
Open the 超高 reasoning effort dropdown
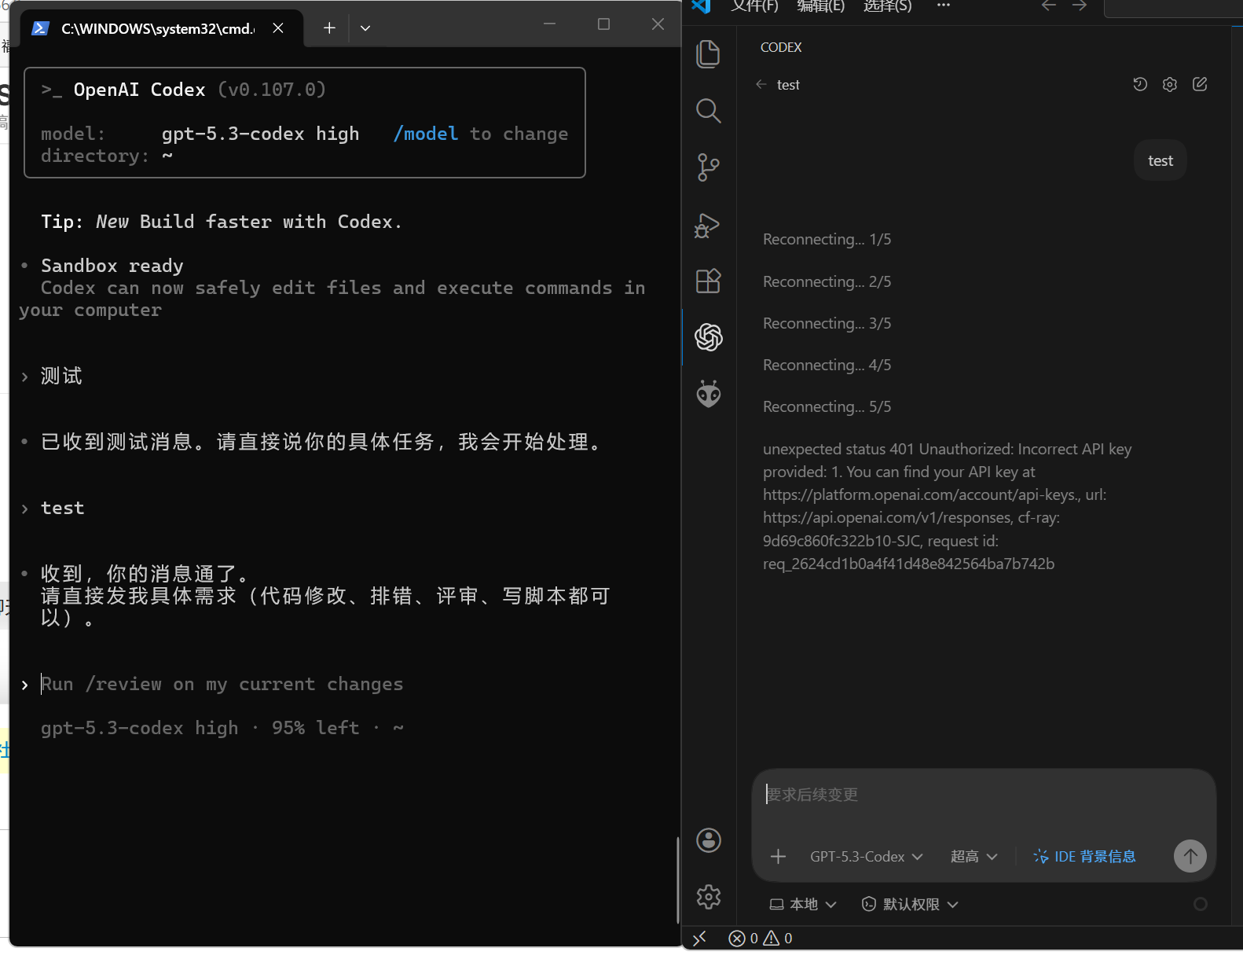tap(973, 856)
